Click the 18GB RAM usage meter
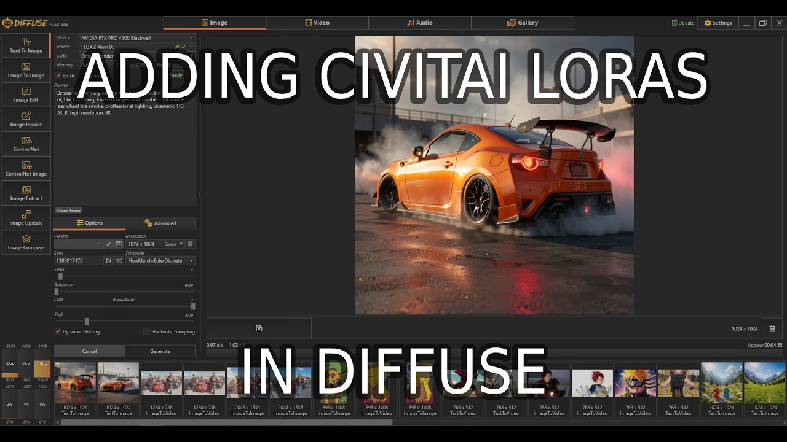Image resolution: width=787 pixels, height=442 pixels. tap(10, 363)
